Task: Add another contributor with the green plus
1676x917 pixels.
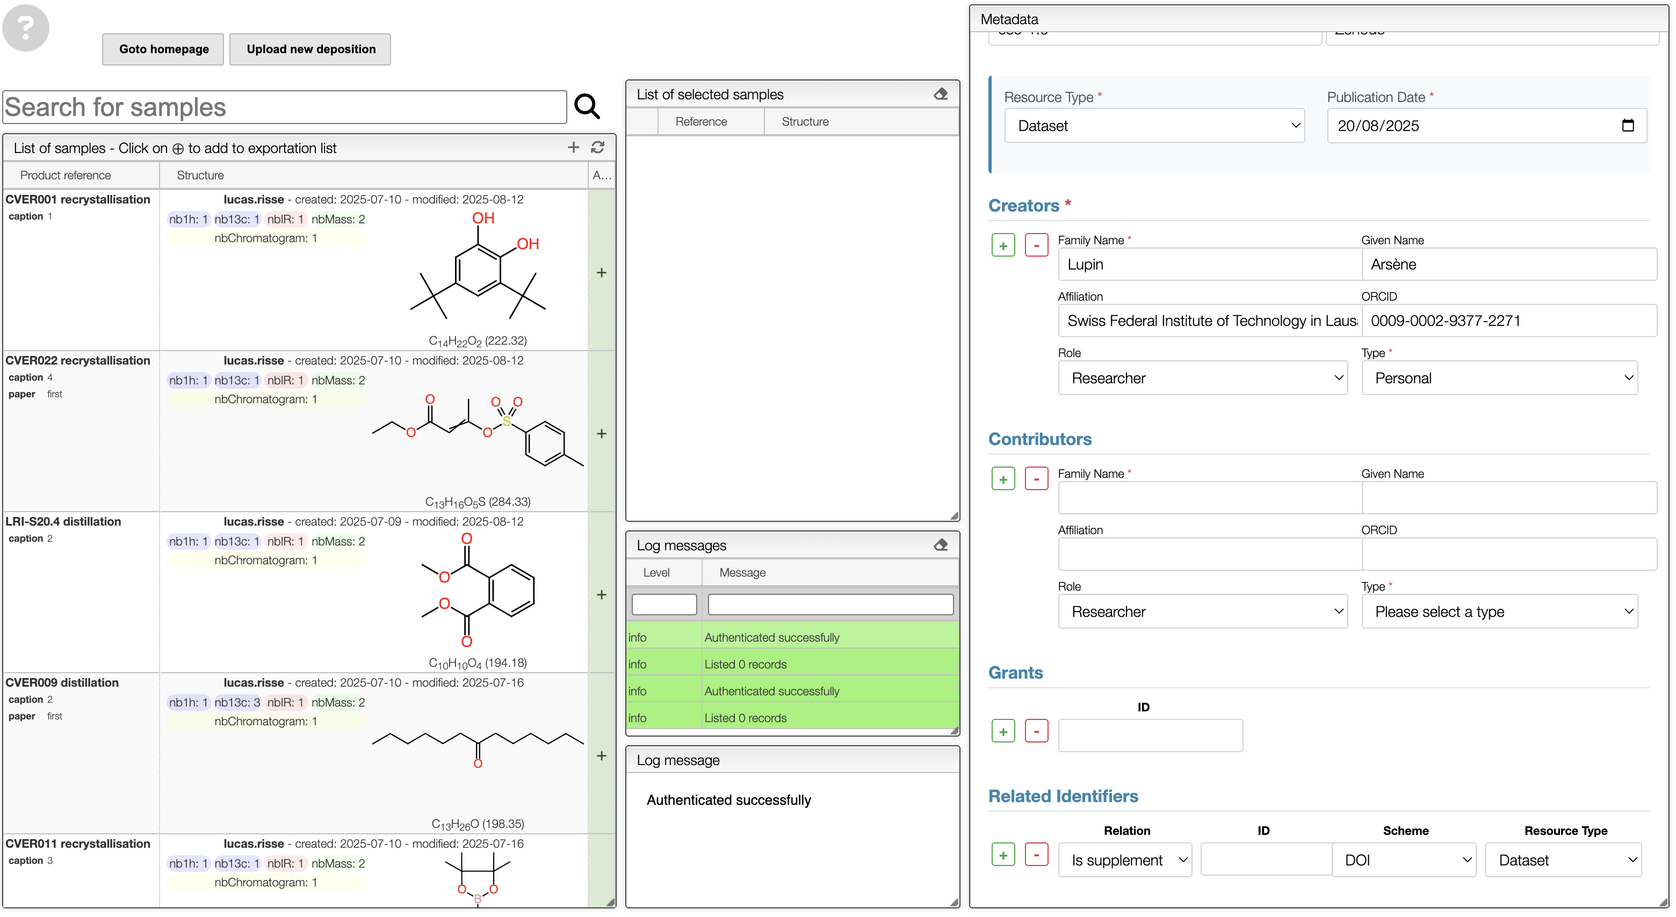Action: (1003, 479)
